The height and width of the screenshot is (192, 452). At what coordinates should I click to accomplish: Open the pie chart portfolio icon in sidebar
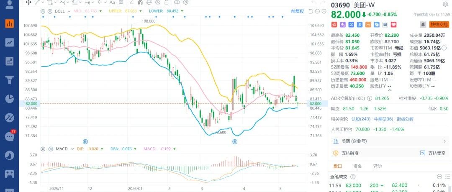tap(10, 98)
